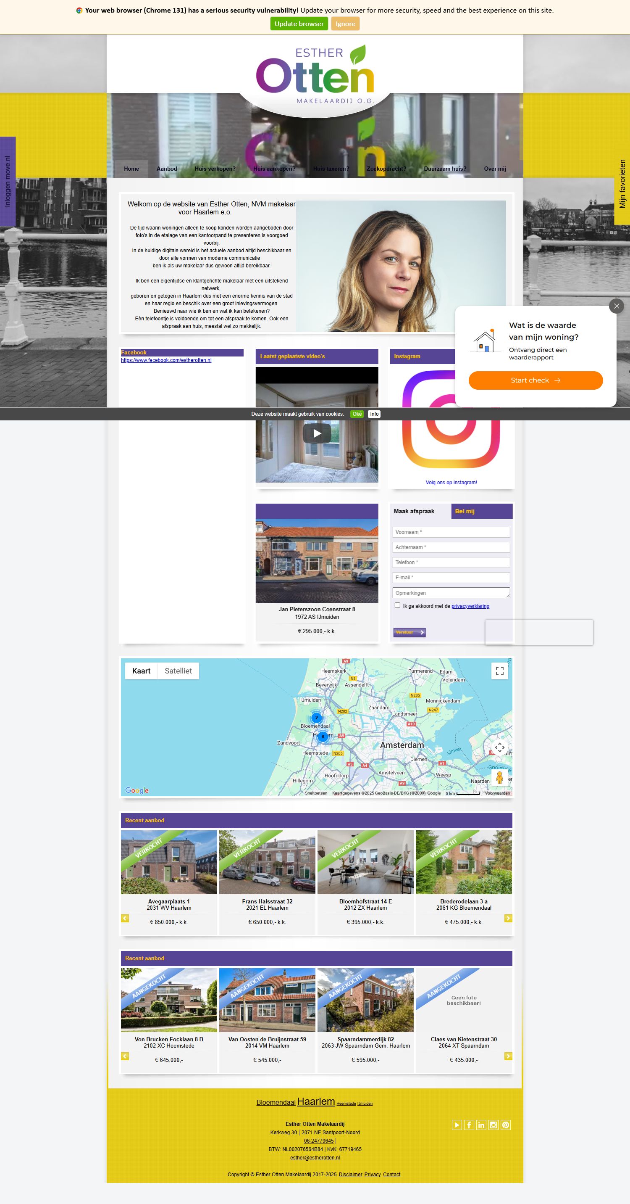This screenshot has width=630, height=1204.
Task: Toggle fullscreen view on the map
Action: (x=499, y=671)
